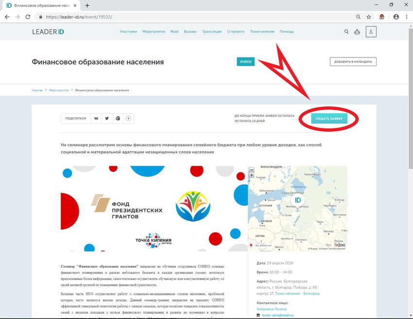This screenshot has width=413, height=319.
Task: Open Chrome three-dot menu
Action: coord(407,17)
